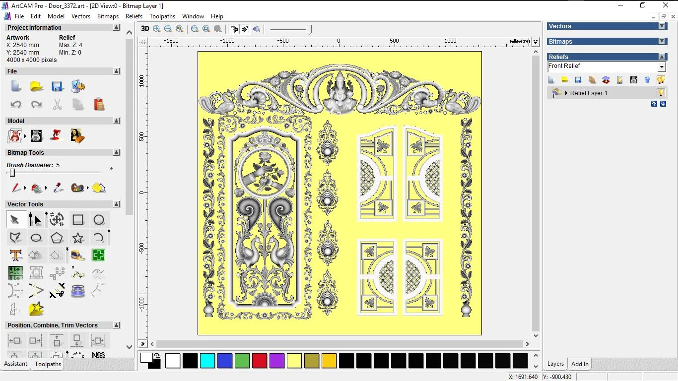Choose the Create Vector Text tool

click(x=15, y=255)
